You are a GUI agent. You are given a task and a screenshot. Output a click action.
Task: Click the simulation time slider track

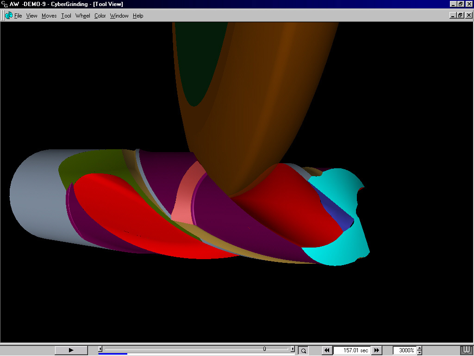click(x=185, y=349)
